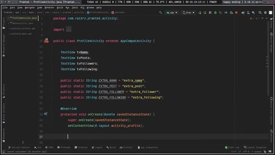The image size is (275, 155).
Task: Click Sync Project with Gradle Files icon
Action: click(243, 12)
